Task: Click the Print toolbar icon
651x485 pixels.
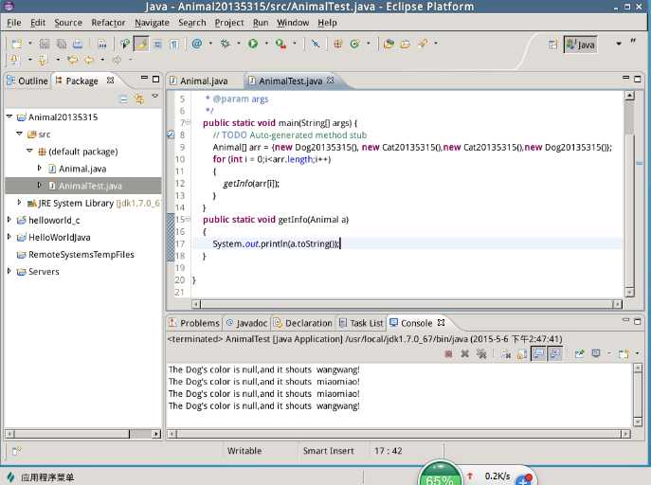Action: 78,44
